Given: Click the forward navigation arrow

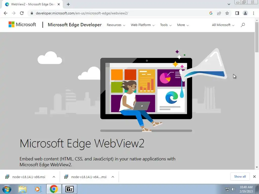Looking at the screenshot, I should [x=14, y=13].
